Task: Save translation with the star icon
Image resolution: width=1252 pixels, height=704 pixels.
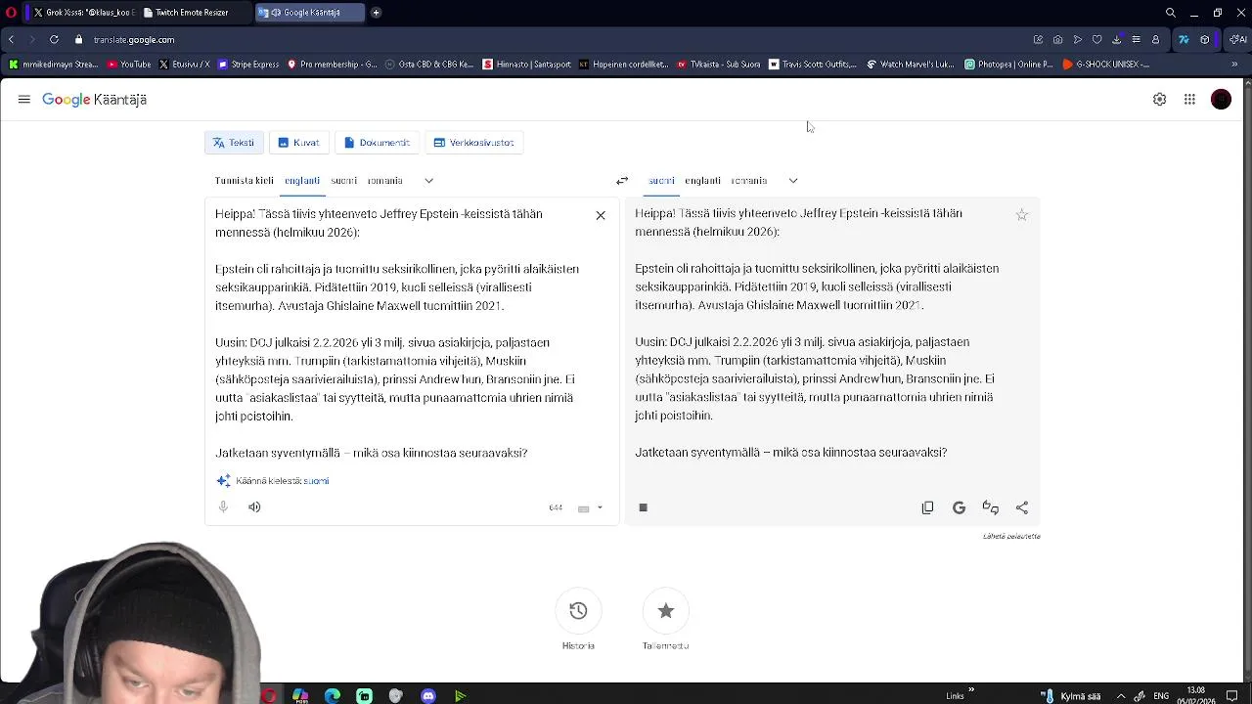Action: 1021,215
